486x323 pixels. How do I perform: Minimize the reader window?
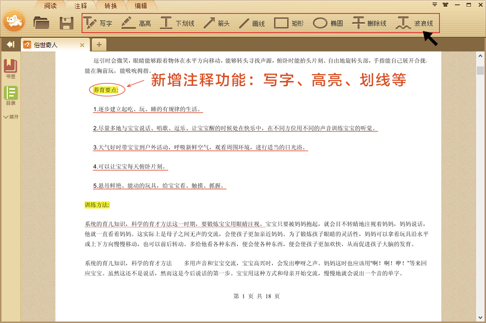pyautogui.click(x=457, y=5)
